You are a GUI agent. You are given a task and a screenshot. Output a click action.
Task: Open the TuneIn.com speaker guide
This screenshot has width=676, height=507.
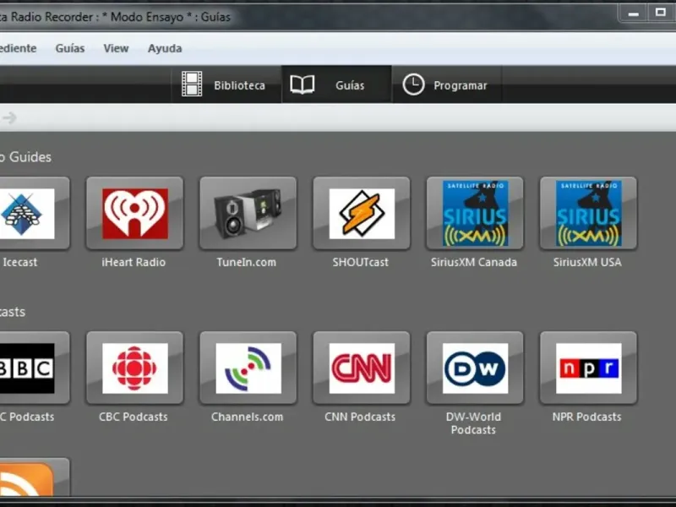248,213
